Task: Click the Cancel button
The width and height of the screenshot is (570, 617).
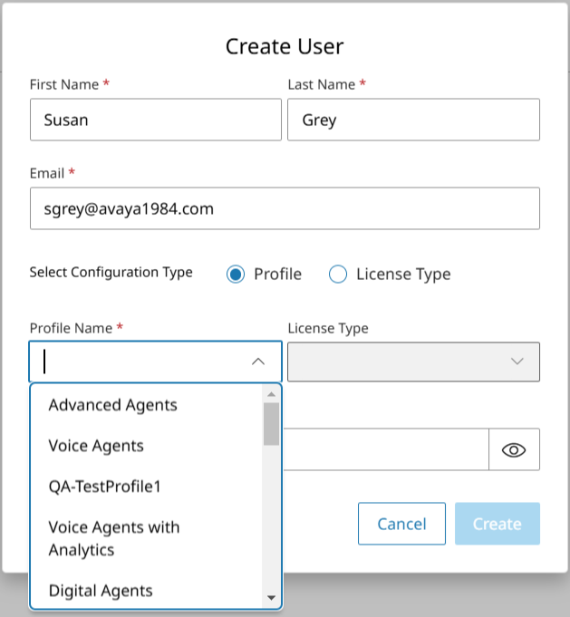Action: pos(401,524)
